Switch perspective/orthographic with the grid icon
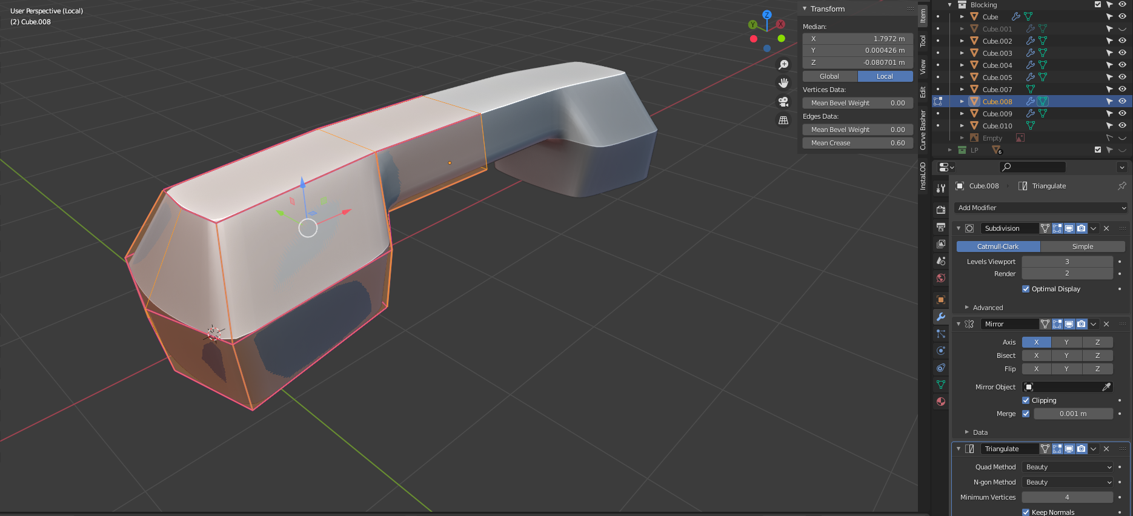The height and width of the screenshot is (516, 1133). (783, 121)
